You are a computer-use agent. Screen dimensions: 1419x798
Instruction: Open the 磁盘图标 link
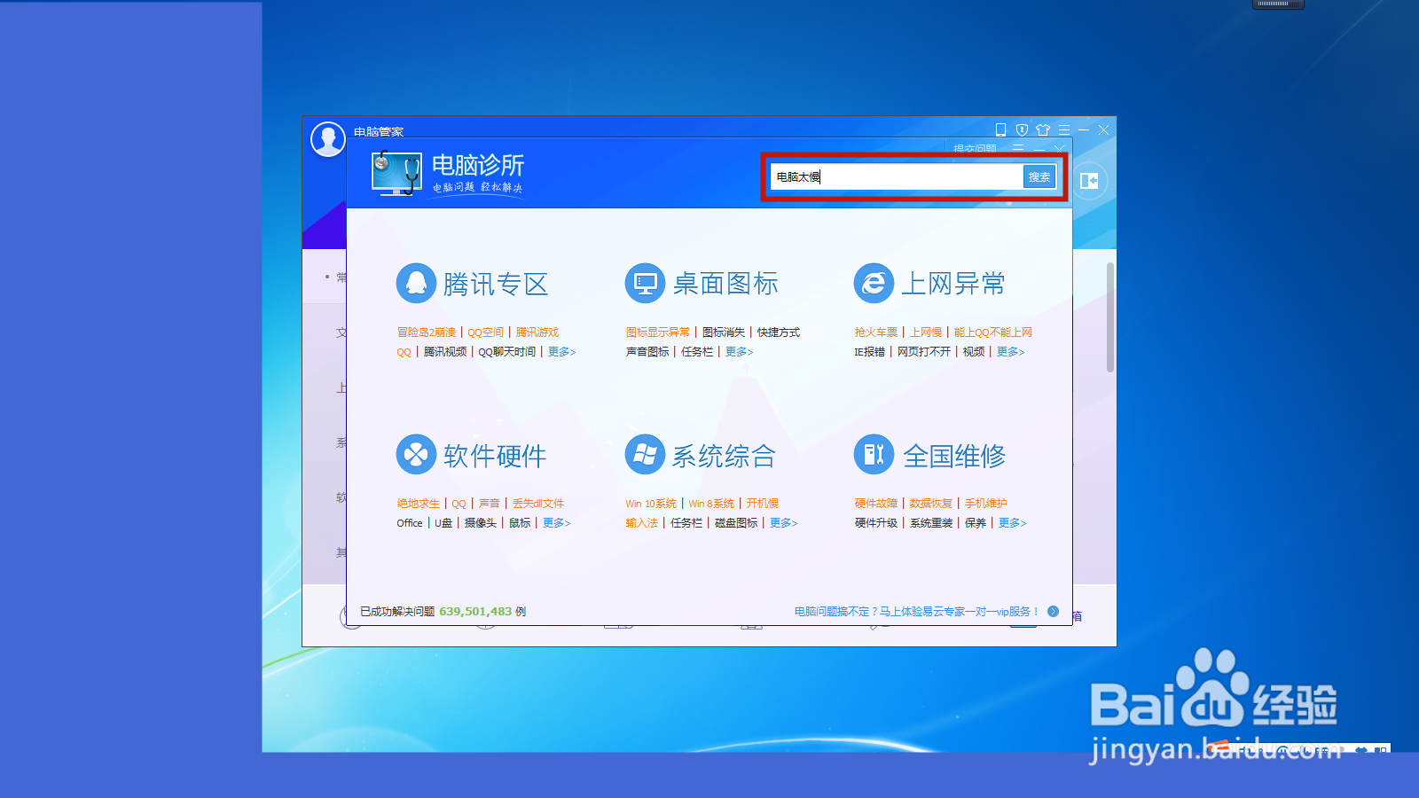point(736,523)
